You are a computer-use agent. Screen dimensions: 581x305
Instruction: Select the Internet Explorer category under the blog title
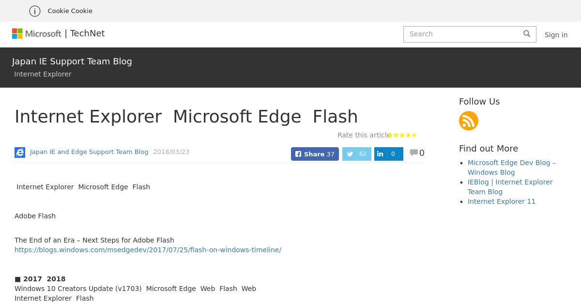pyautogui.click(x=43, y=74)
